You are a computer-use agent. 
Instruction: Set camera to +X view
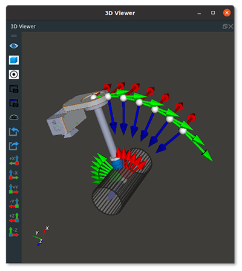coord(14,160)
